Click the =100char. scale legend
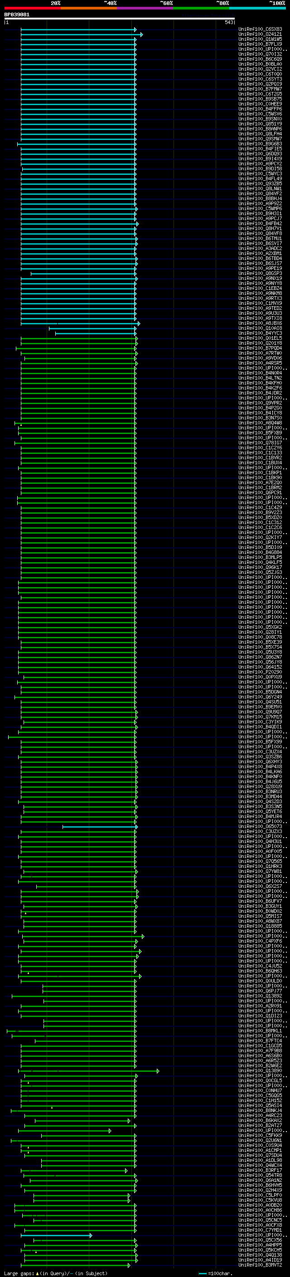 pos(216,1273)
